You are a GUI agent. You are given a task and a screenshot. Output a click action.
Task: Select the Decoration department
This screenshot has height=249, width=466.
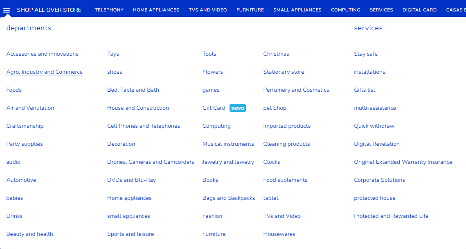pos(121,144)
